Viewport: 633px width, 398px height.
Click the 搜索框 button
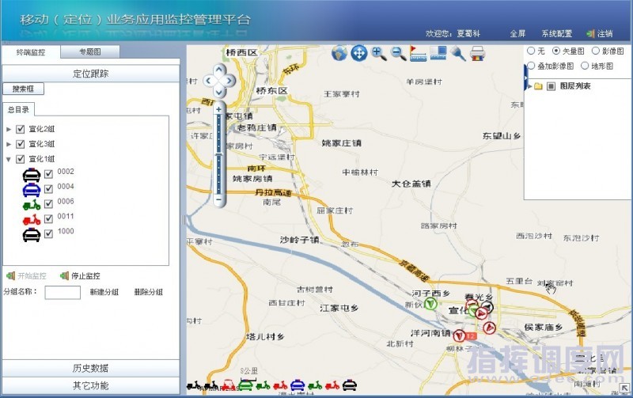tap(23, 89)
